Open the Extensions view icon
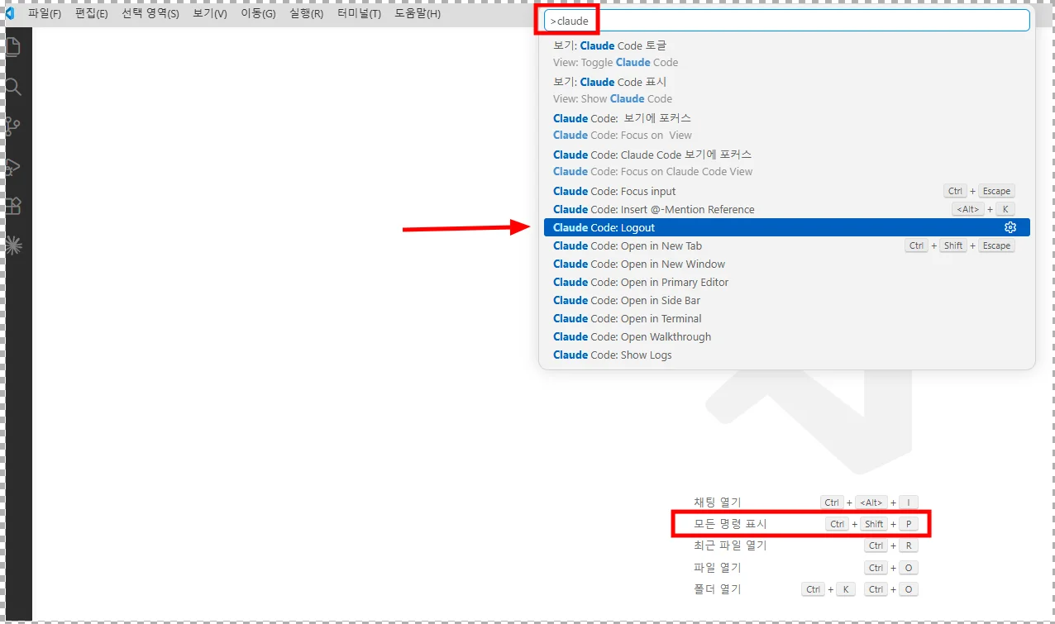This screenshot has height=624, width=1055. [13, 206]
